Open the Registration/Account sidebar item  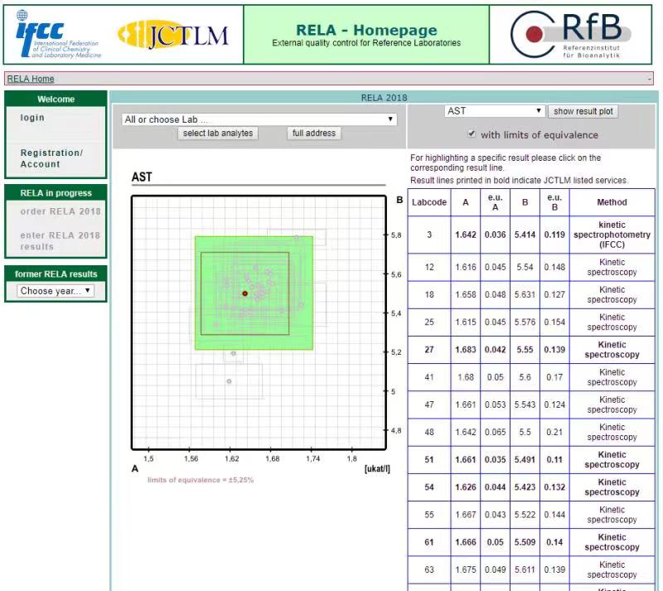coord(51,158)
